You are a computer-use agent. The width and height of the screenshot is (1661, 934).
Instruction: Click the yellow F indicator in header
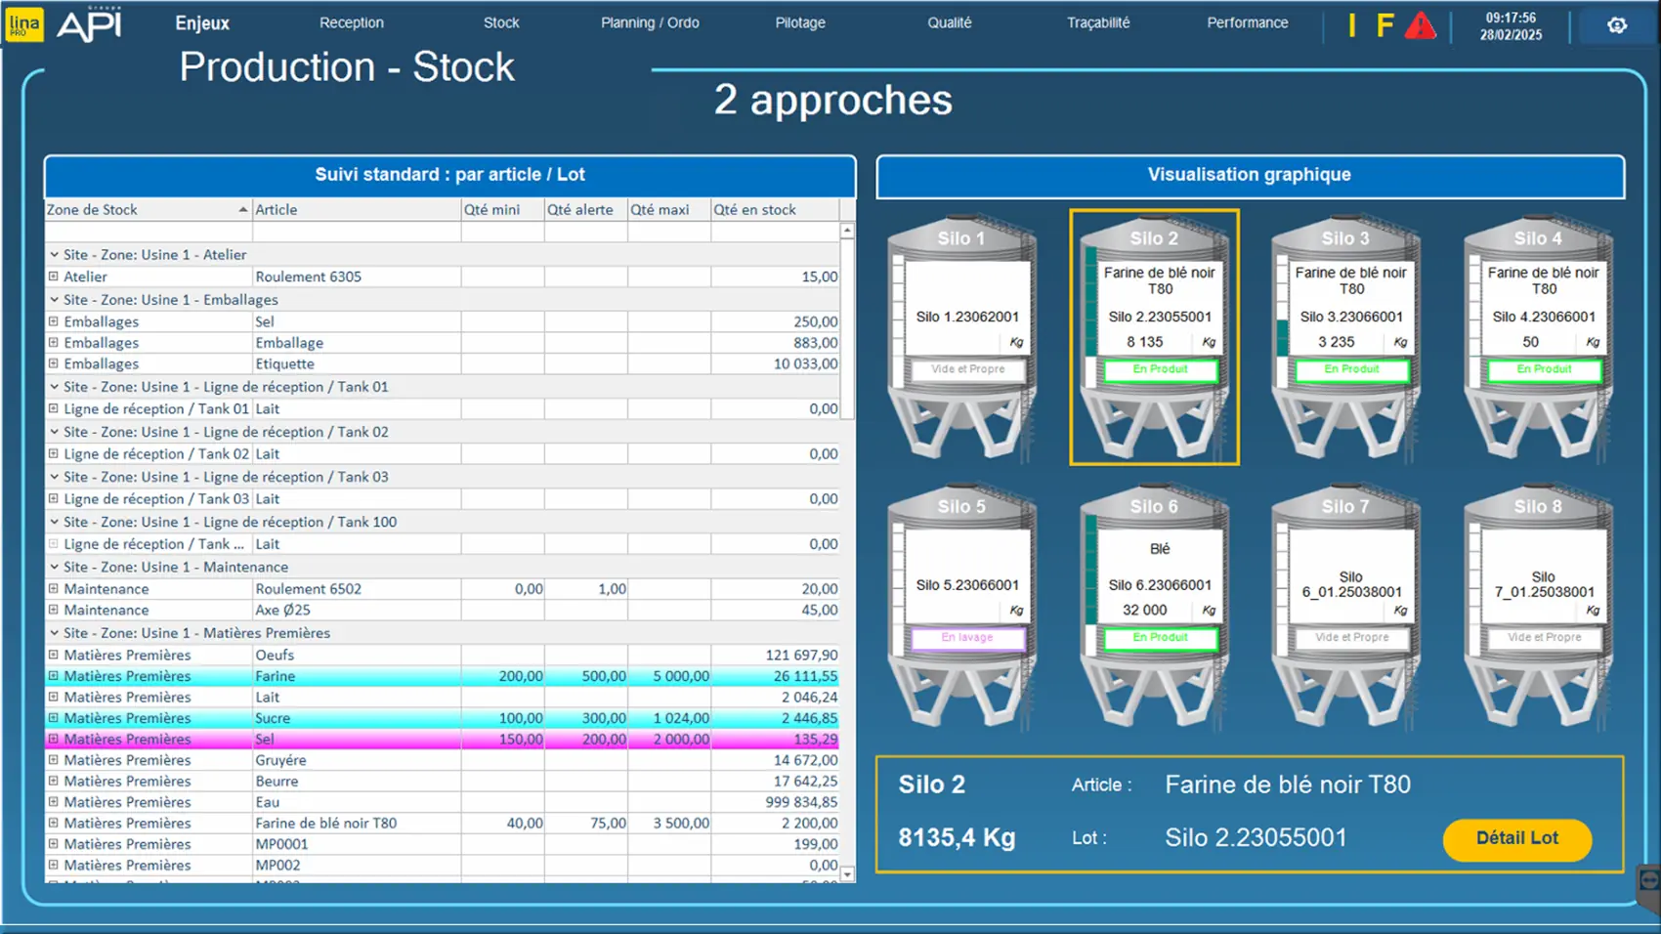click(x=1384, y=25)
